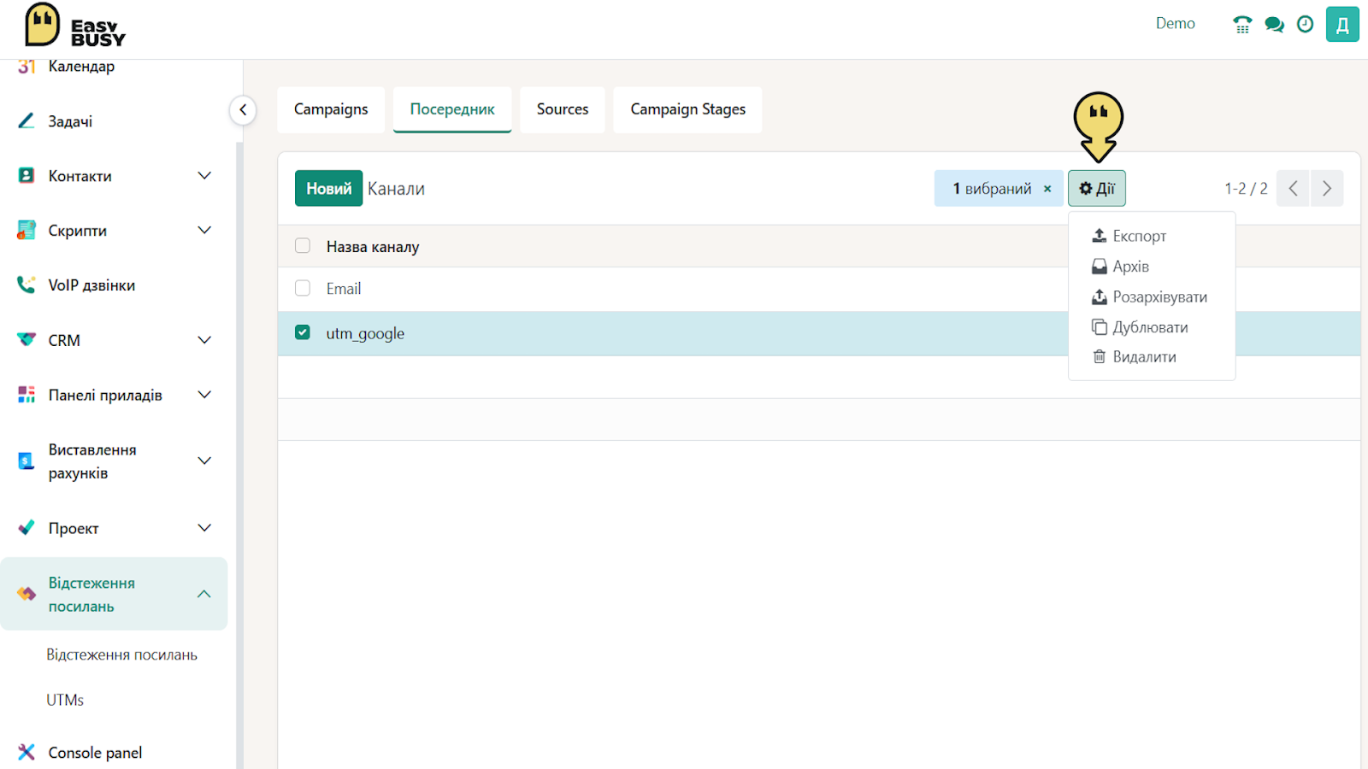Click the Дублювати copy icon
The width and height of the screenshot is (1368, 769).
coord(1100,327)
